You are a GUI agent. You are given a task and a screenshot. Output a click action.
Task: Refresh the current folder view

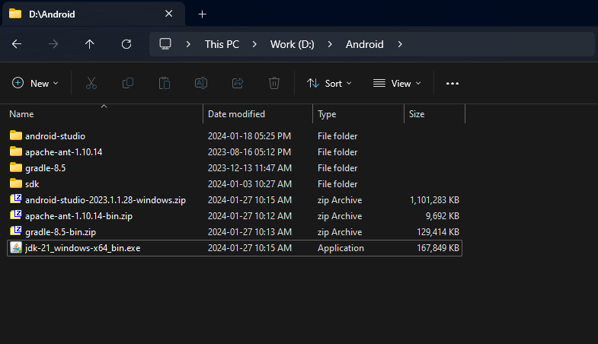126,44
